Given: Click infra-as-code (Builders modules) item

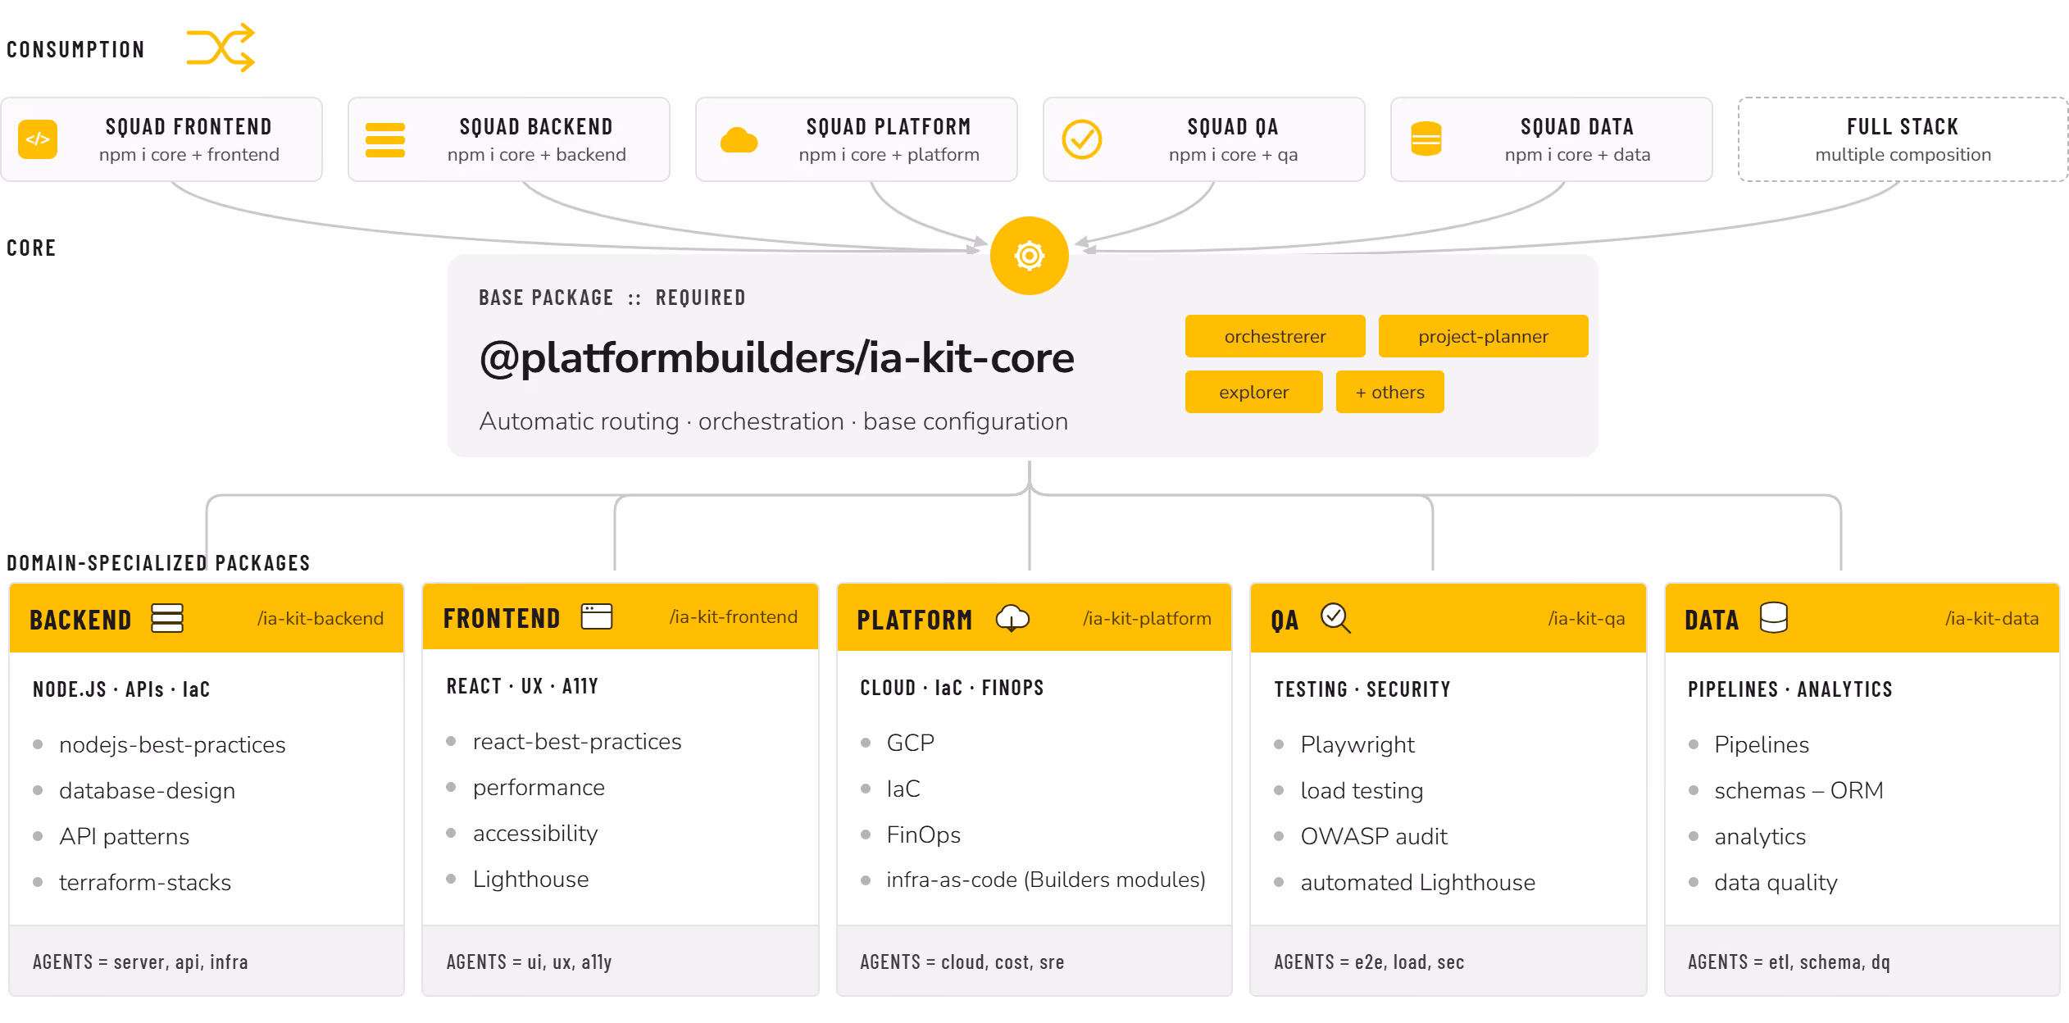Looking at the screenshot, I should coord(1046,880).
